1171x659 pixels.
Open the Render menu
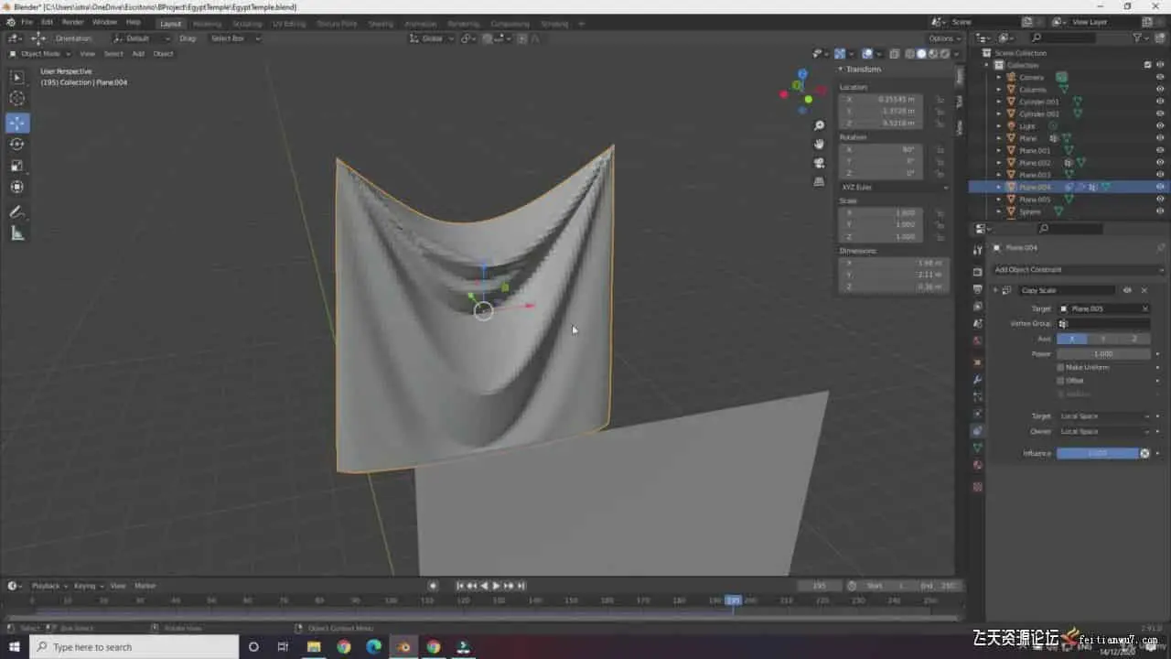(72, 22)
